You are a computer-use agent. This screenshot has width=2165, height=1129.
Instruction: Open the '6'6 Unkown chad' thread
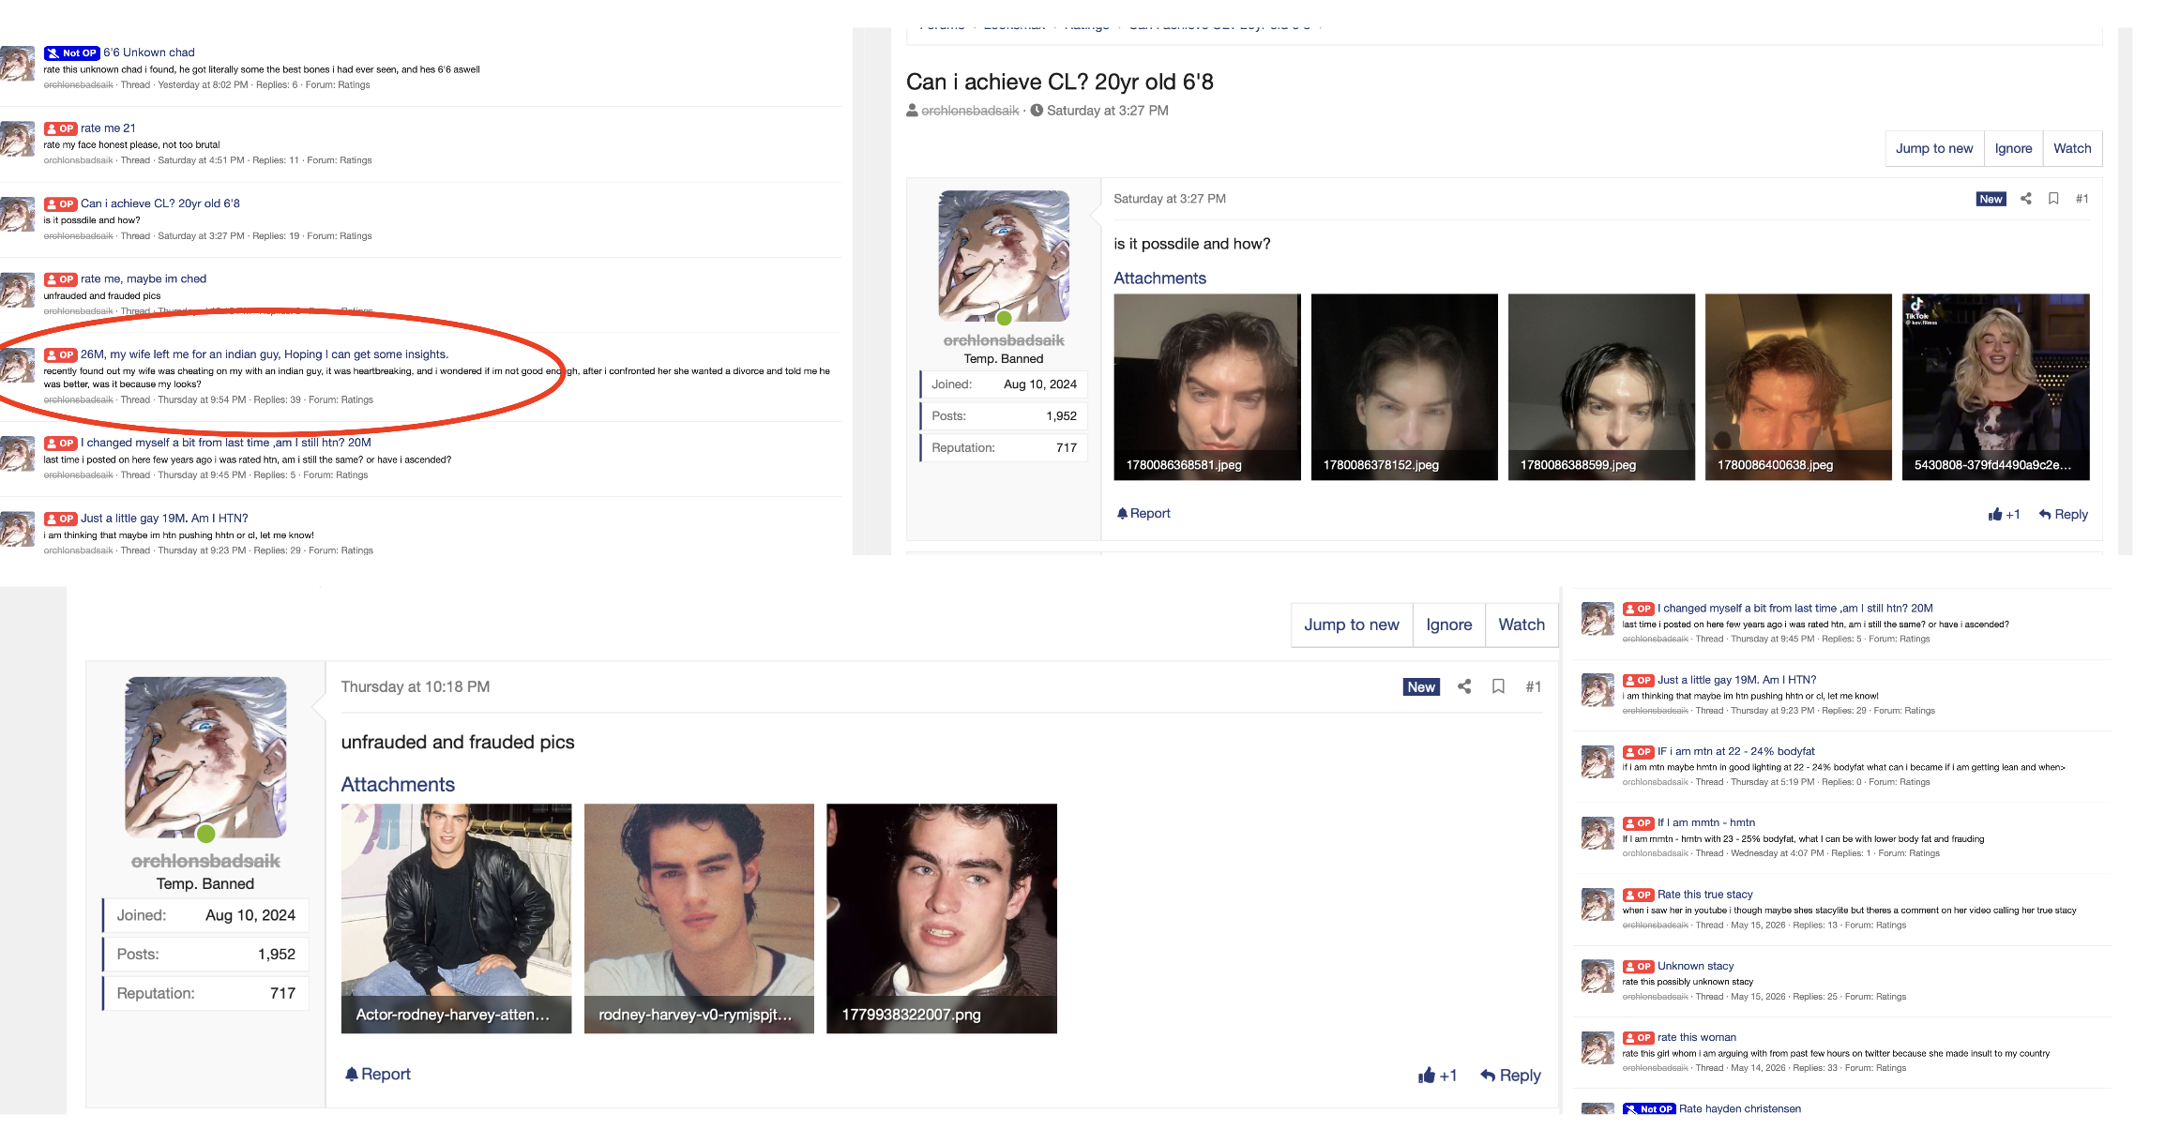(149, 53)
